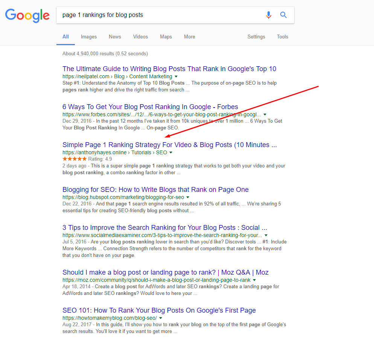Click the '2 days ago' snippet text
374x345 pixels.
pos(74,166)
